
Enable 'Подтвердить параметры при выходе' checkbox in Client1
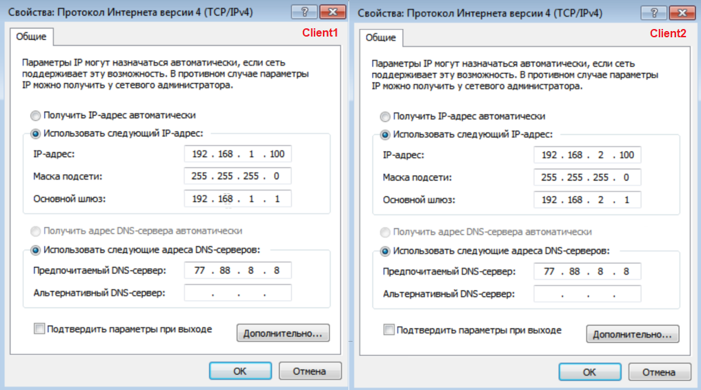[39, 329]
